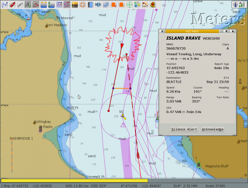Click the green radar target icon

point(129,4)
